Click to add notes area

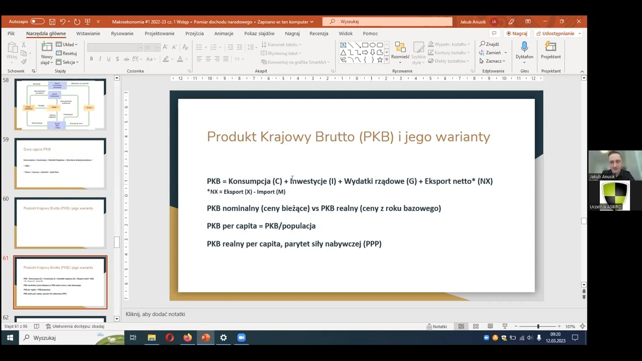point(155,314)
